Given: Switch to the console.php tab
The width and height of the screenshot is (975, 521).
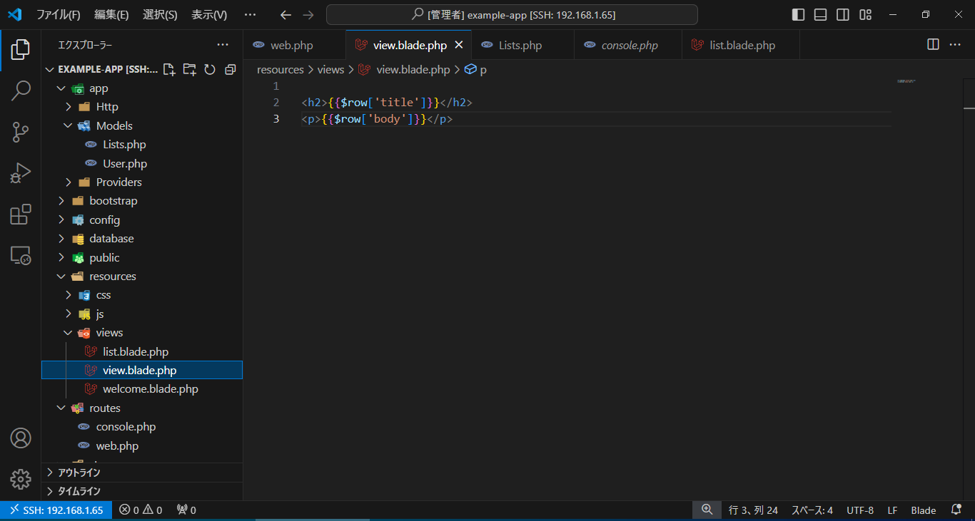Looking at the screenshot, I should [x=628, y=45].
